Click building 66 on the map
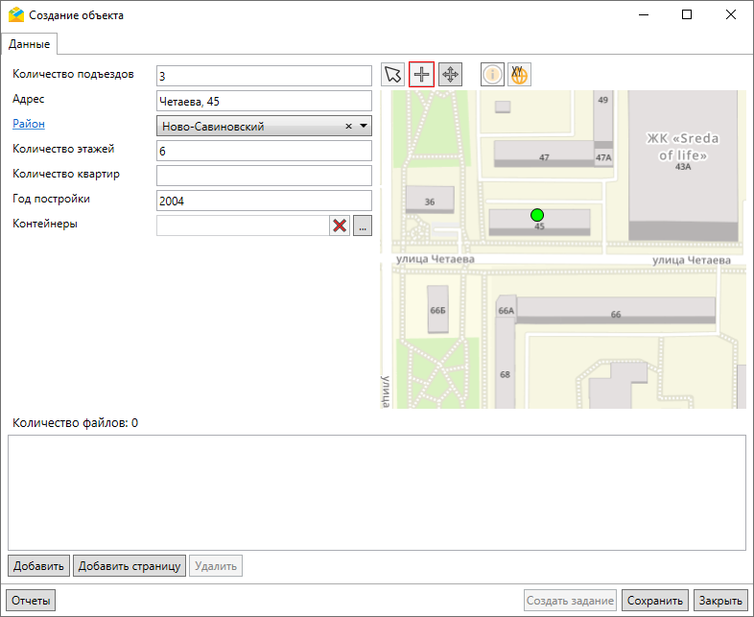The image size is (754, 617). coord(616,310)
